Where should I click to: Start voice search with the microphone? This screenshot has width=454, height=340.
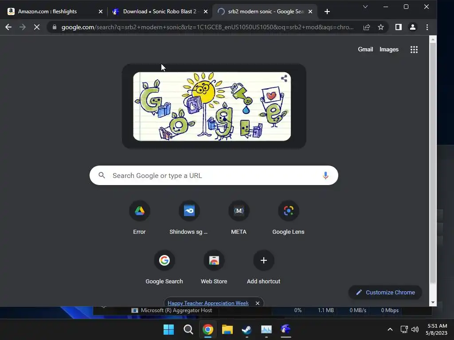[325, 175]
